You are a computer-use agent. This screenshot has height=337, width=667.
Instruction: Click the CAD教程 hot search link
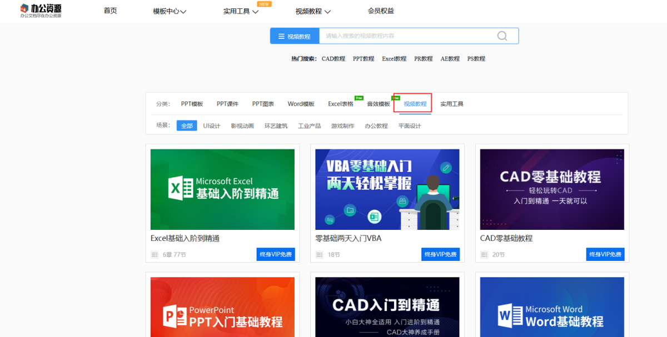333,59
